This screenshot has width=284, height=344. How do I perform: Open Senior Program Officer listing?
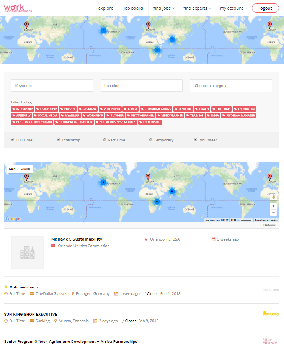(70, 341)
